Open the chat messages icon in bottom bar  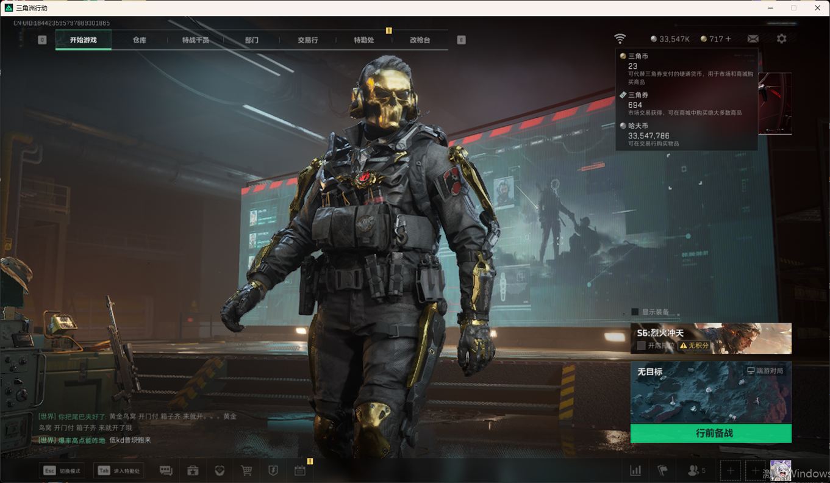point(166,470)
